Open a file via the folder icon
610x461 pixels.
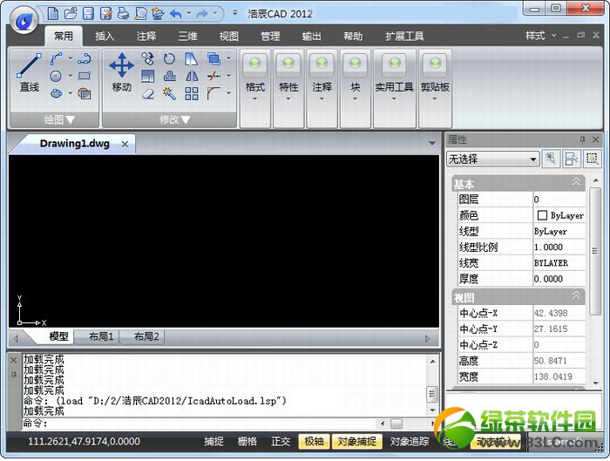[71, 14]
